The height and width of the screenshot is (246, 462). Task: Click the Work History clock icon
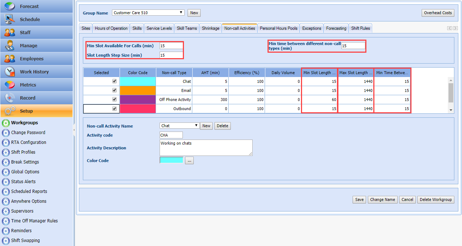point(9,72)
